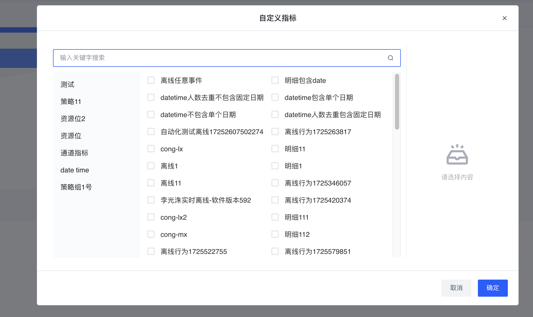The width and height of the screenshot is (533, 317).
Task: Focus the 输入关键字搜索 search field
Action: (227, 58)
